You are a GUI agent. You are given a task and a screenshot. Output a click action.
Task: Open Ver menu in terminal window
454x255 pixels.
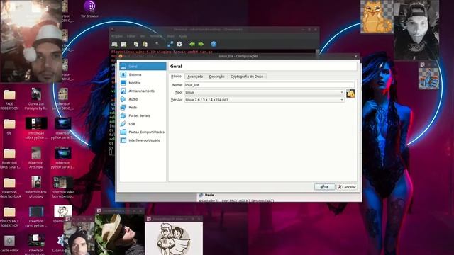[143, 36]
